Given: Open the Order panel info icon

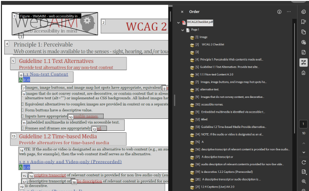Looking at the screenshot, I should click(x=279, y=12).
